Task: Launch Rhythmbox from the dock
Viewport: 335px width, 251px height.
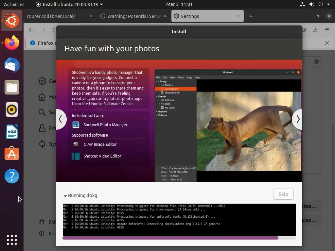Action: (x=12, y=109)
